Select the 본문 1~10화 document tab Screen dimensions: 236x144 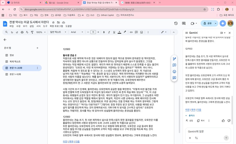point(15,74)
